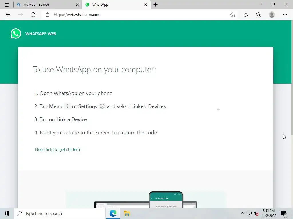Screen dimensions: 293x219
Task: Close the WhatsApp tab
Action: pyautogui.click(x=146, y=5)
